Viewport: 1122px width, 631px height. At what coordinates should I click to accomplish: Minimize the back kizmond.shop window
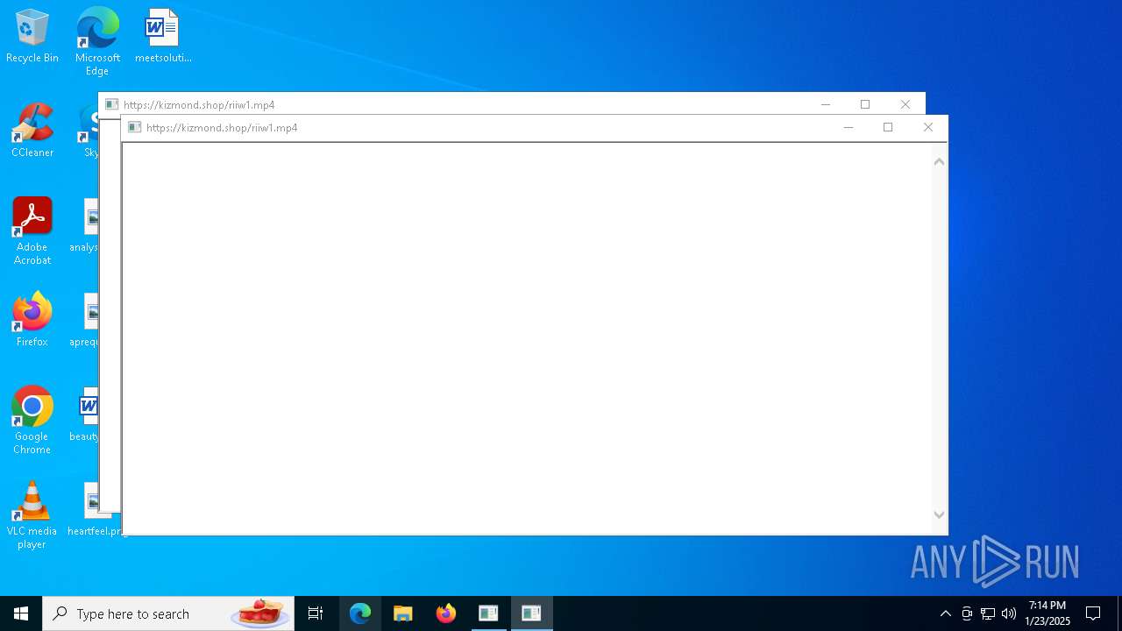[825, 104]
